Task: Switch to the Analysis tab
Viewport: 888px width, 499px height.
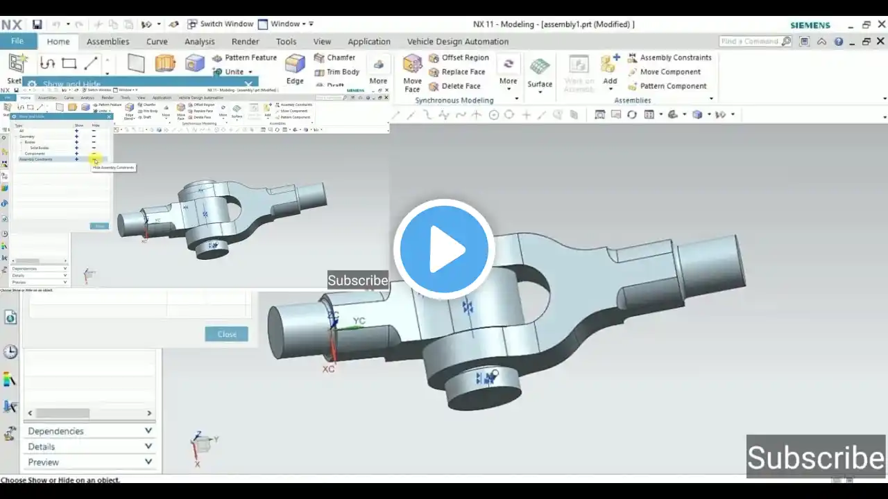Action: click(x=200, y=42)
